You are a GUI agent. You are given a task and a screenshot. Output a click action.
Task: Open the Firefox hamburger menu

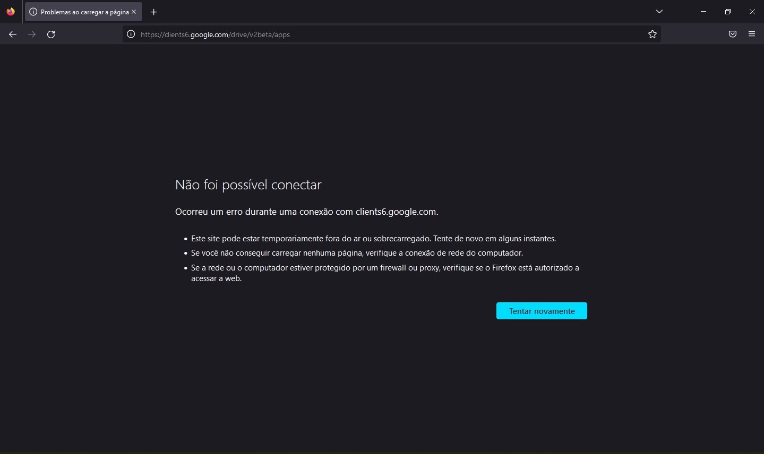(752, 34)
